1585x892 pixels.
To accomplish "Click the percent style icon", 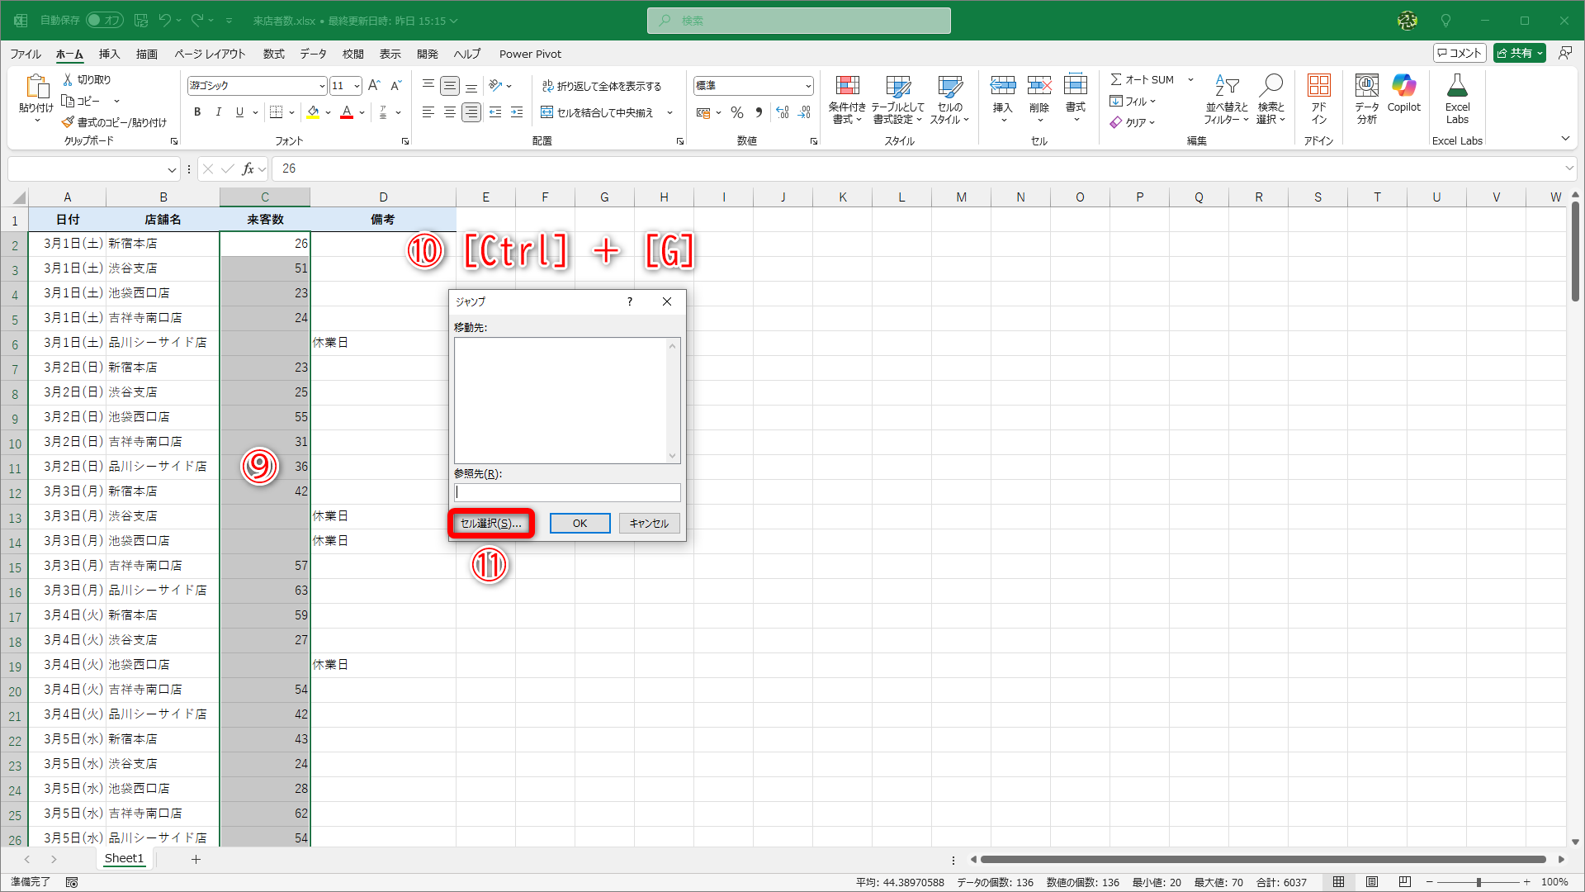I will click(x=737, y=112).
